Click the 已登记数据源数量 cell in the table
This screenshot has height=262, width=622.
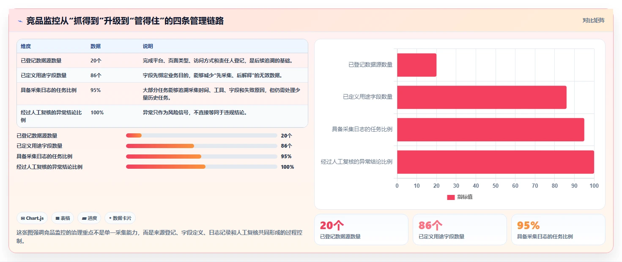[41, 61]
